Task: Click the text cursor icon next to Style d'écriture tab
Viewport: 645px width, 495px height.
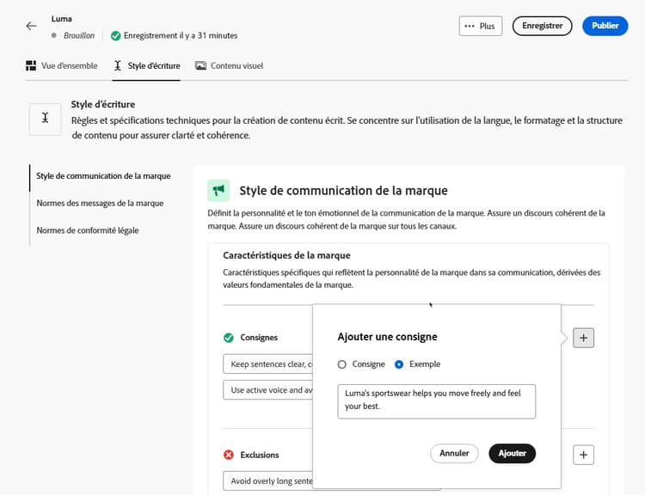Action: click(118, 66)
